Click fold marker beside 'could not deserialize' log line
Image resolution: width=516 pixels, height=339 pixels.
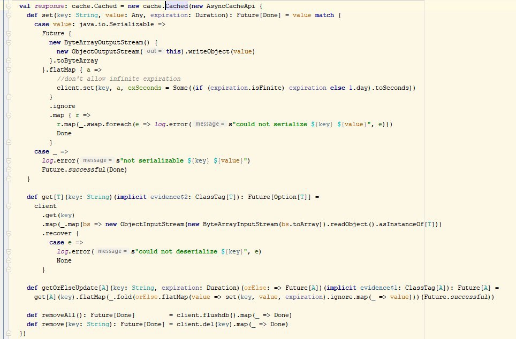(x=9, y=251)
